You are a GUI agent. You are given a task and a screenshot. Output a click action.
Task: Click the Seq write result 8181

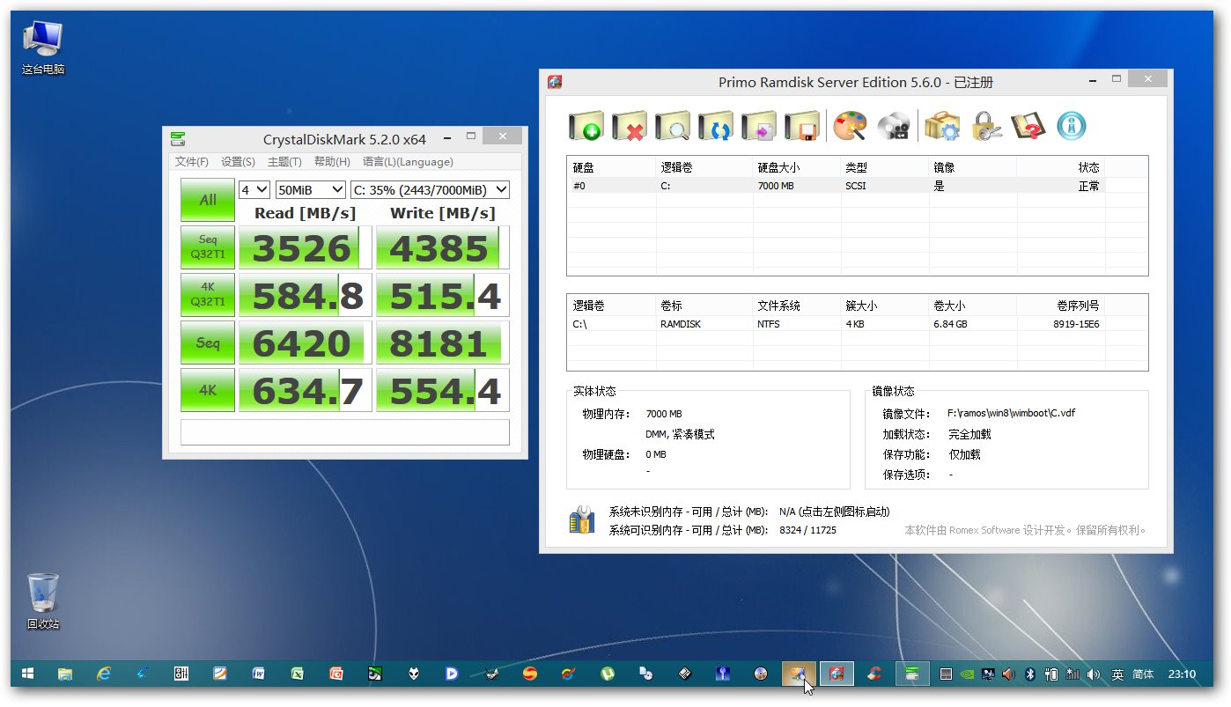(443, 342)
